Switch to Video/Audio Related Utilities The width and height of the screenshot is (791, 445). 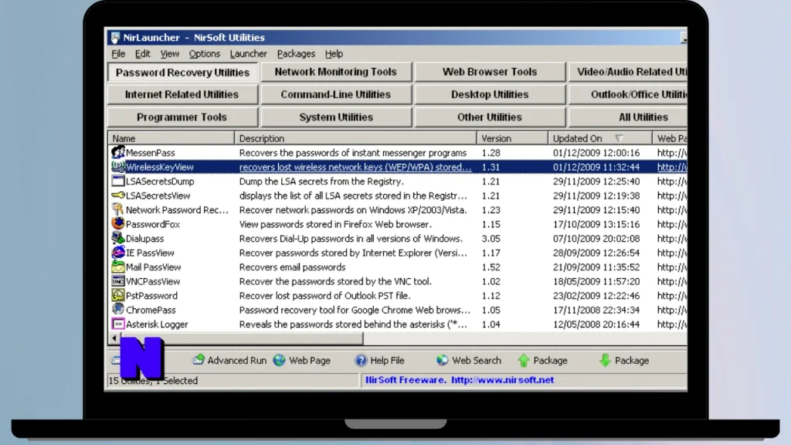[x=628, y=72]
